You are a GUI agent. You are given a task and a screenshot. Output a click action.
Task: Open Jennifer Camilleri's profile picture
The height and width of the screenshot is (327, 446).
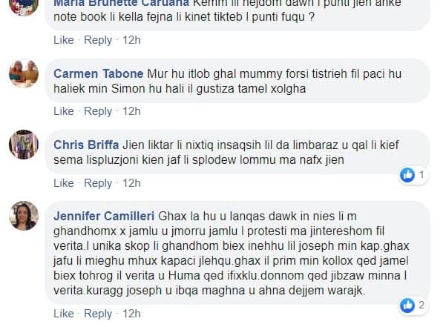coord(22,217)
